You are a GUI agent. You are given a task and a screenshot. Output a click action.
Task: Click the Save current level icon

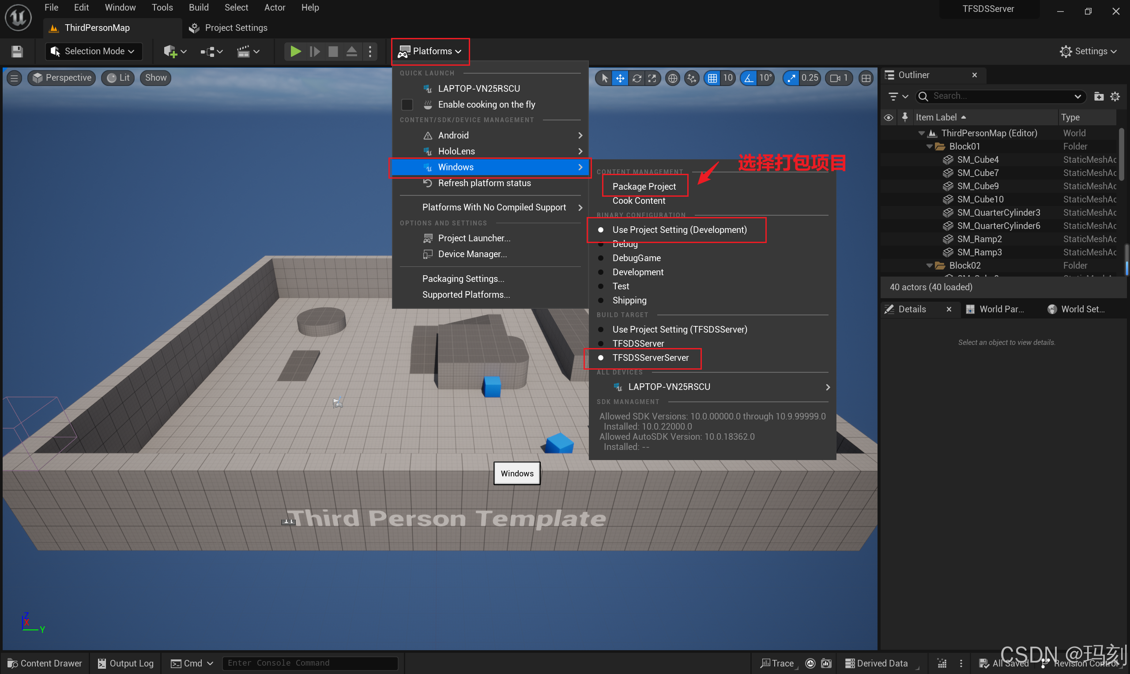click(x=17, y=51)
